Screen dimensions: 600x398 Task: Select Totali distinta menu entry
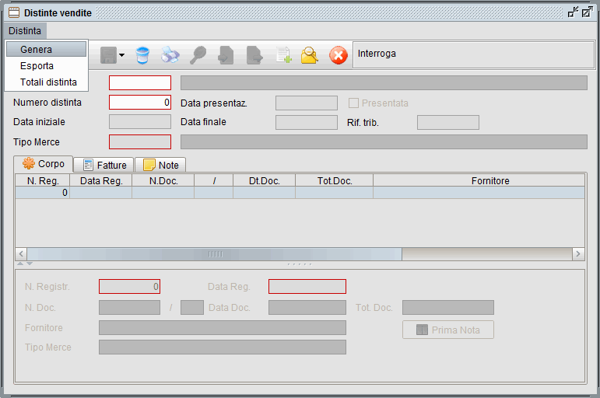tap(48, 82)
